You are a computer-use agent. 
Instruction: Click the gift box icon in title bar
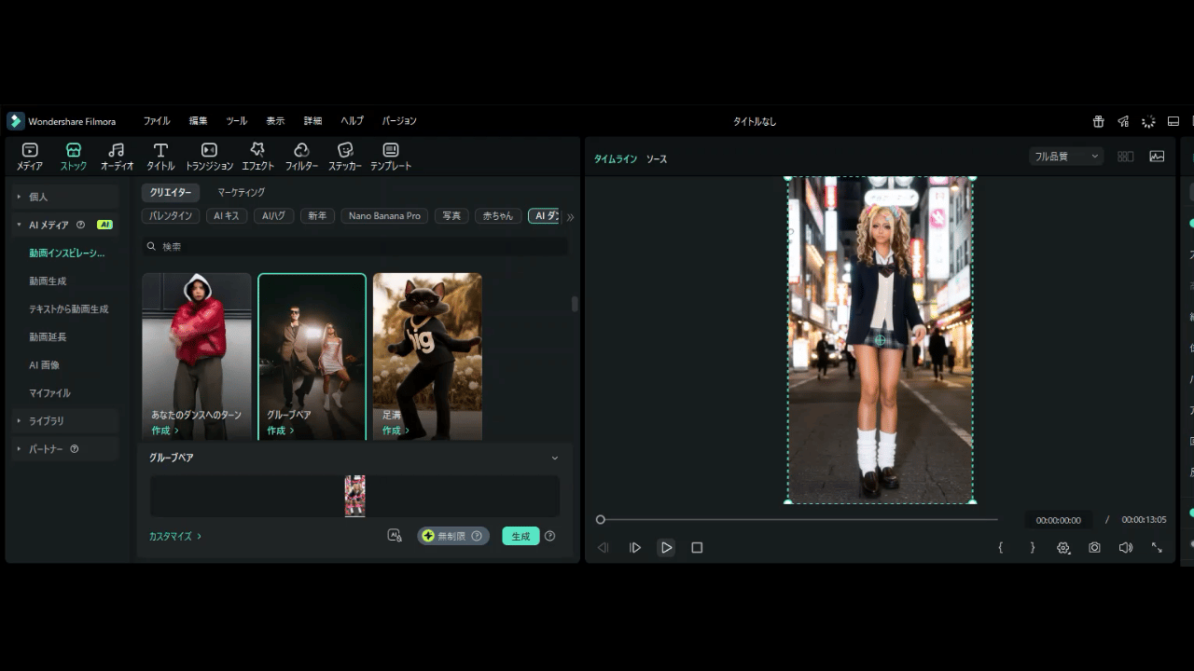1099,121
